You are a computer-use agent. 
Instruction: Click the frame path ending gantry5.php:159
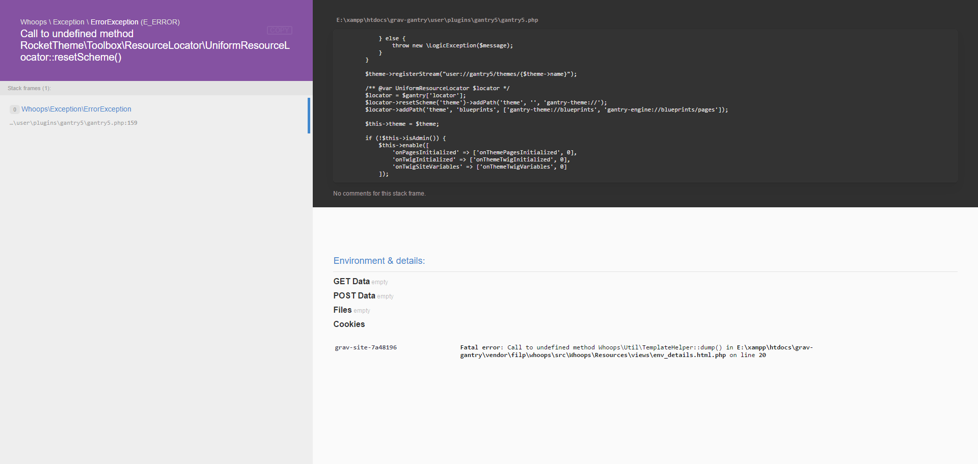(73, 123)
